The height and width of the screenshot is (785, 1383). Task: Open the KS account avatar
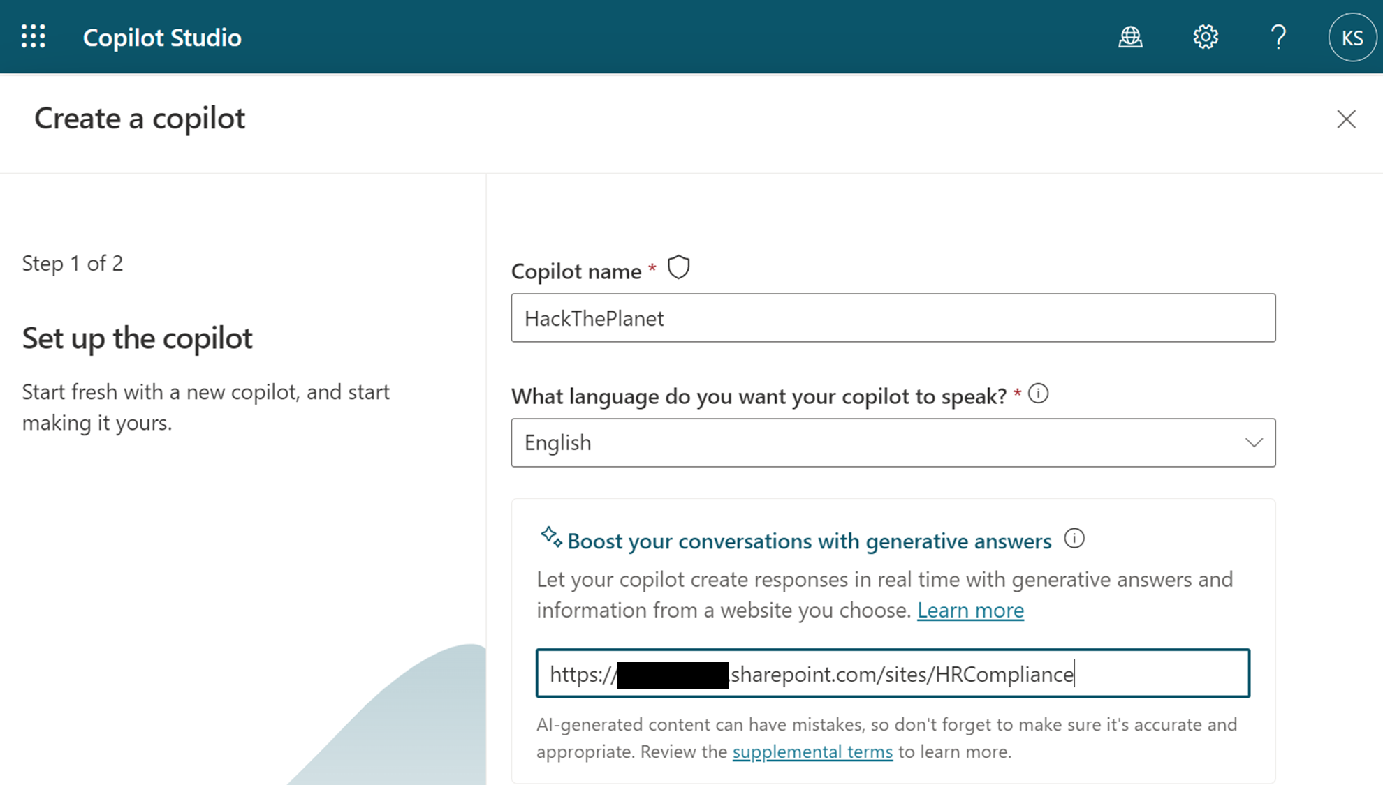tap(1352, 37)
